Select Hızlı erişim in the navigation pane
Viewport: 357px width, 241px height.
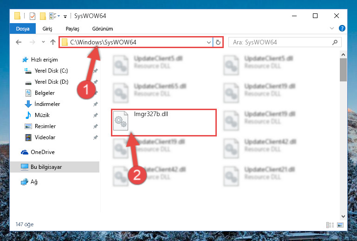(44, 60)
